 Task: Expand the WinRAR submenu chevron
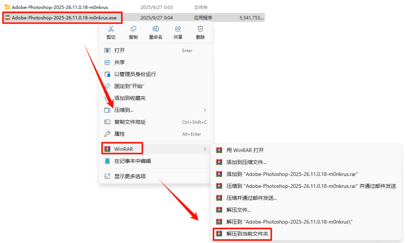coord(205,149)
